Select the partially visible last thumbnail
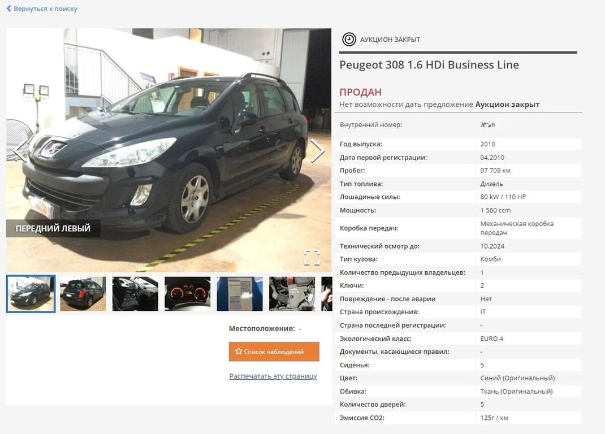 pos(327,294)
